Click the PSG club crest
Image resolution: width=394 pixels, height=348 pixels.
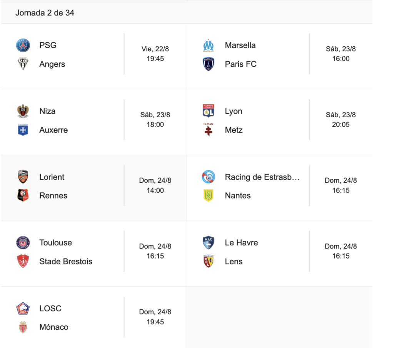[x=23, y=45]
